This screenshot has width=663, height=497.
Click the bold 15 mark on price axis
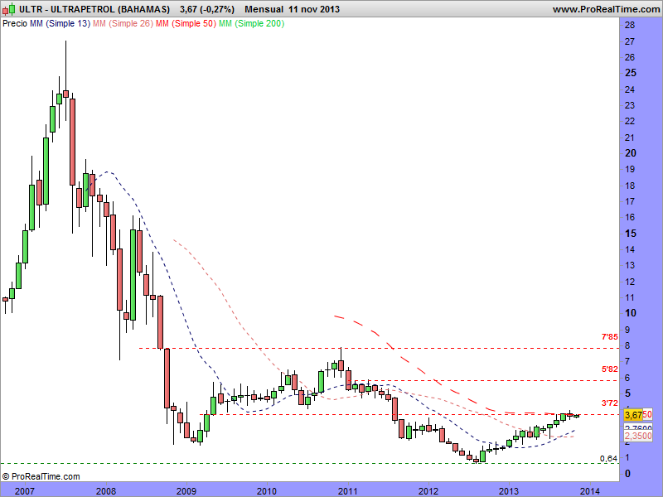631,233
